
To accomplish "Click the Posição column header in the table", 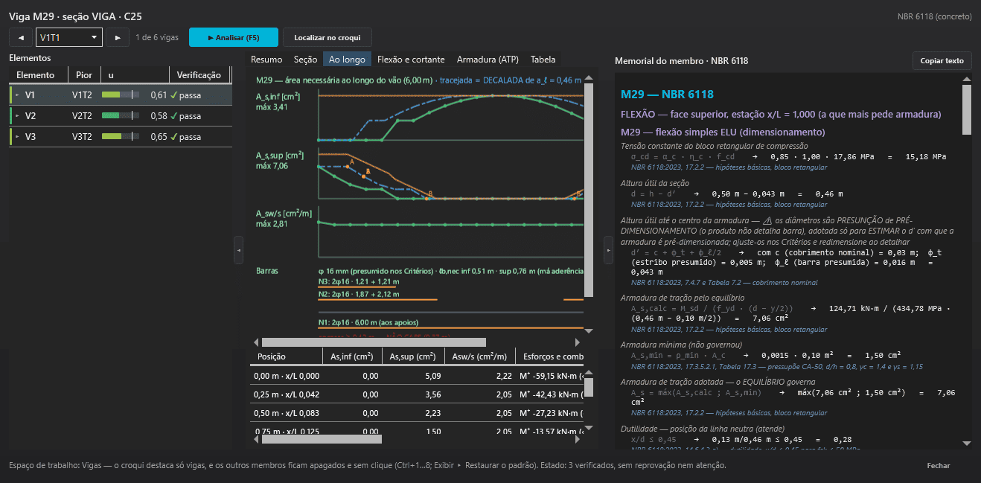I will click(x=287, y=356).
